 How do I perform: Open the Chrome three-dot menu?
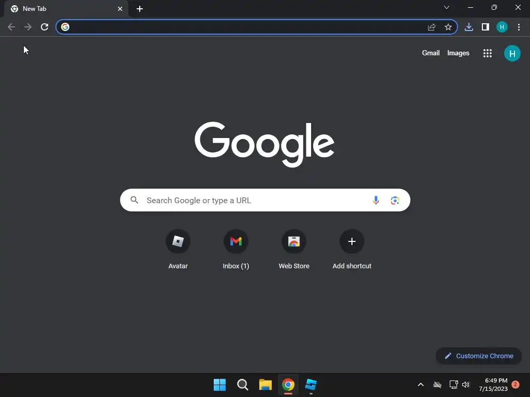tap(519, 27)
